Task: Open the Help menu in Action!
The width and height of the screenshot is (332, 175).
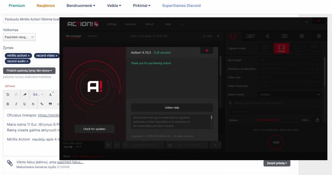Action: [168, 24]
